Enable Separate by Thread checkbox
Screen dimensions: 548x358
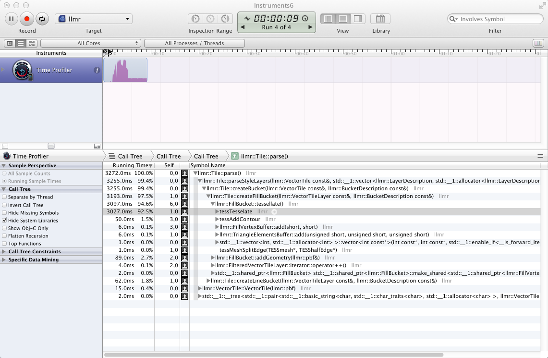tap(5, 197)
